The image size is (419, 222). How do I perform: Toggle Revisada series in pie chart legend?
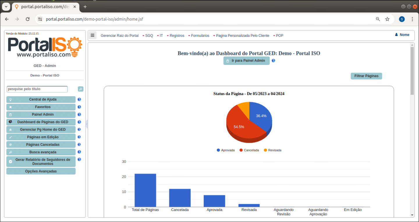pyautogui.click(x=273, y=150)
